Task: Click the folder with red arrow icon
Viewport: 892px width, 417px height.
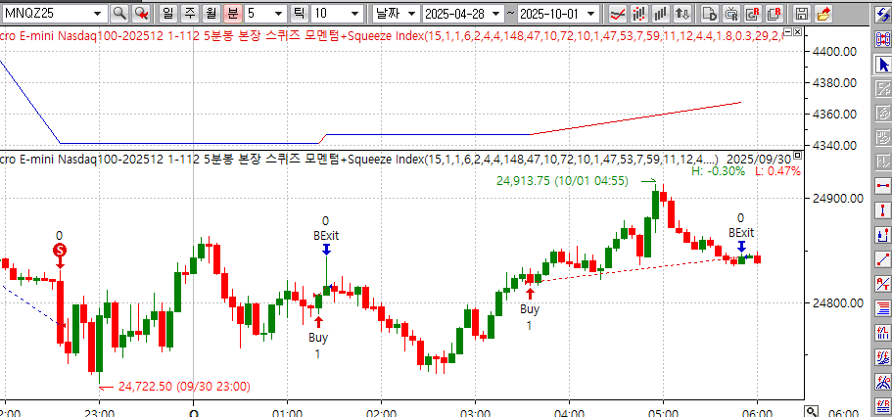Action: (x=823, y=14)
